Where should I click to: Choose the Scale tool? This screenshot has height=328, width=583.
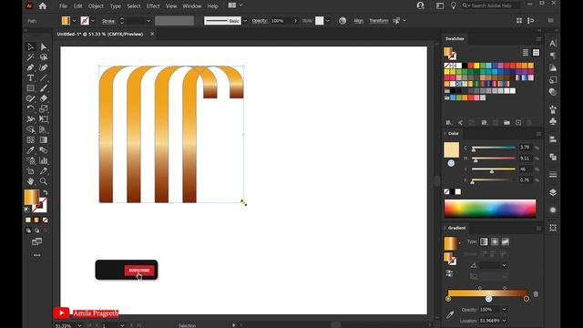pyautogui.click(x=44, y=109)
